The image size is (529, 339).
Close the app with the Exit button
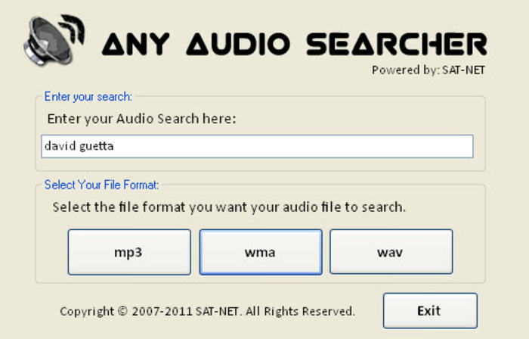click(x=430, y=311)
